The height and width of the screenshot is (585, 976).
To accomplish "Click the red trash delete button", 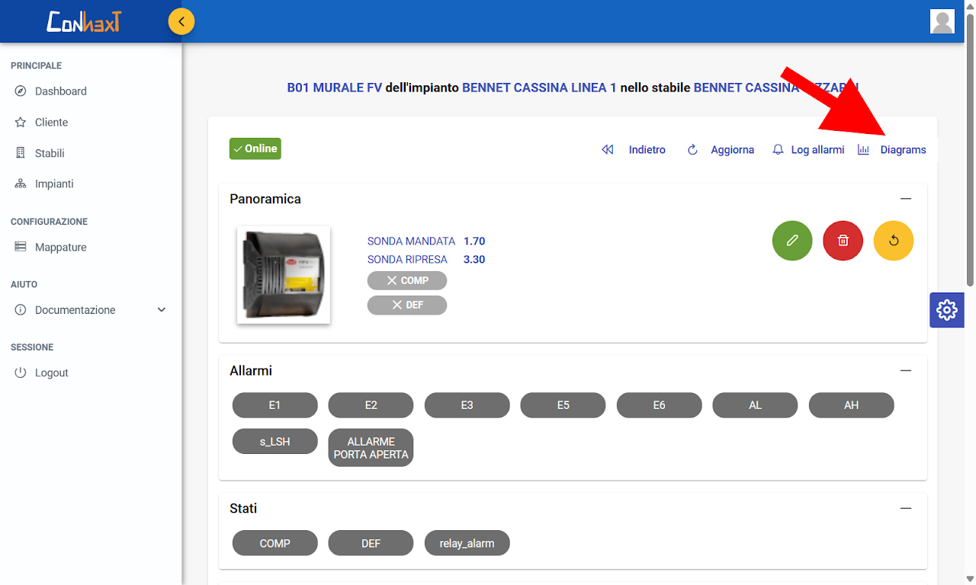I will point(843,241).
